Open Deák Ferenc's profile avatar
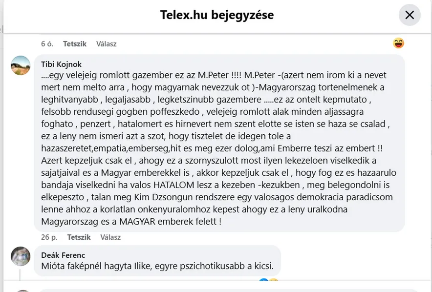This screenshot has height=292, width=432. pos(21,256)
